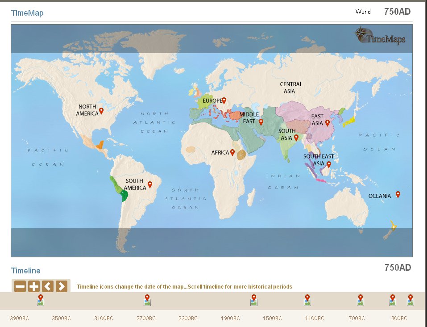Viewport: 427px width, 327px height.
Task: Select the North America pin
Action: point(101,109)
